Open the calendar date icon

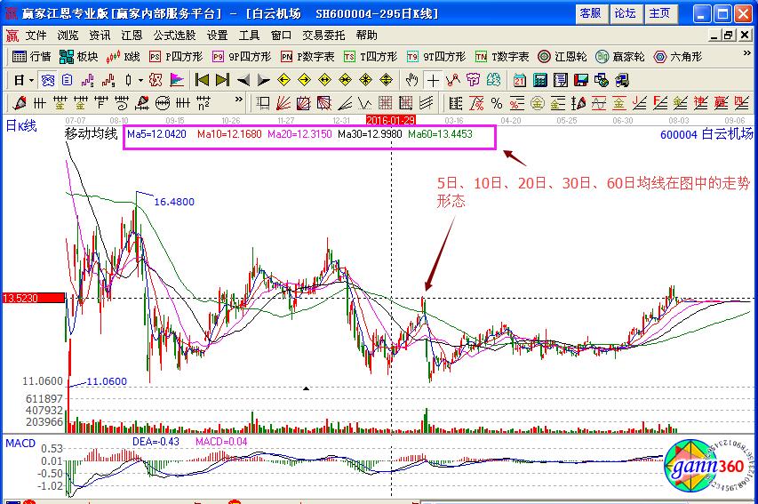coord(520,79)
